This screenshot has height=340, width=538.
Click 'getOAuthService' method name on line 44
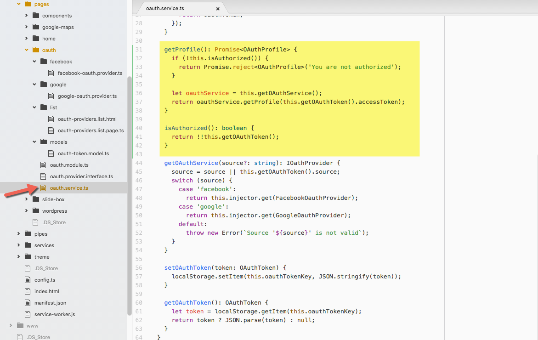click(x=191, y=163)
